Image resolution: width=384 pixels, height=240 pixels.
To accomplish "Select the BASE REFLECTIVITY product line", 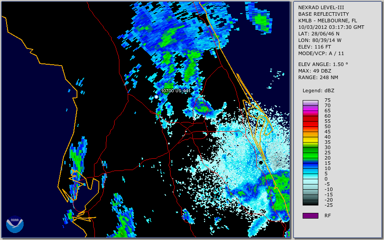I will [324, 14].
